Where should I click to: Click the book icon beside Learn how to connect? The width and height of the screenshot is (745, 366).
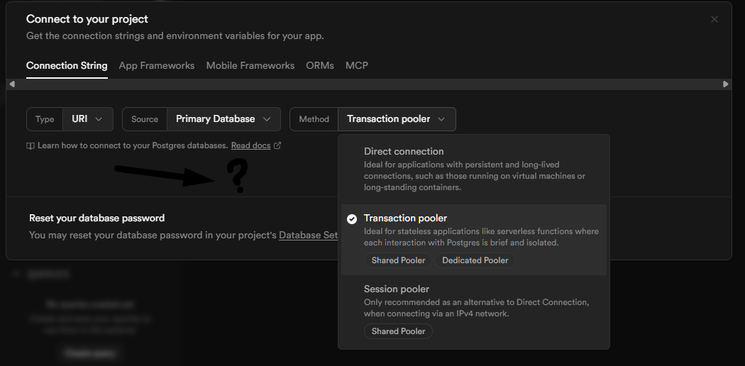coord(31,145)
